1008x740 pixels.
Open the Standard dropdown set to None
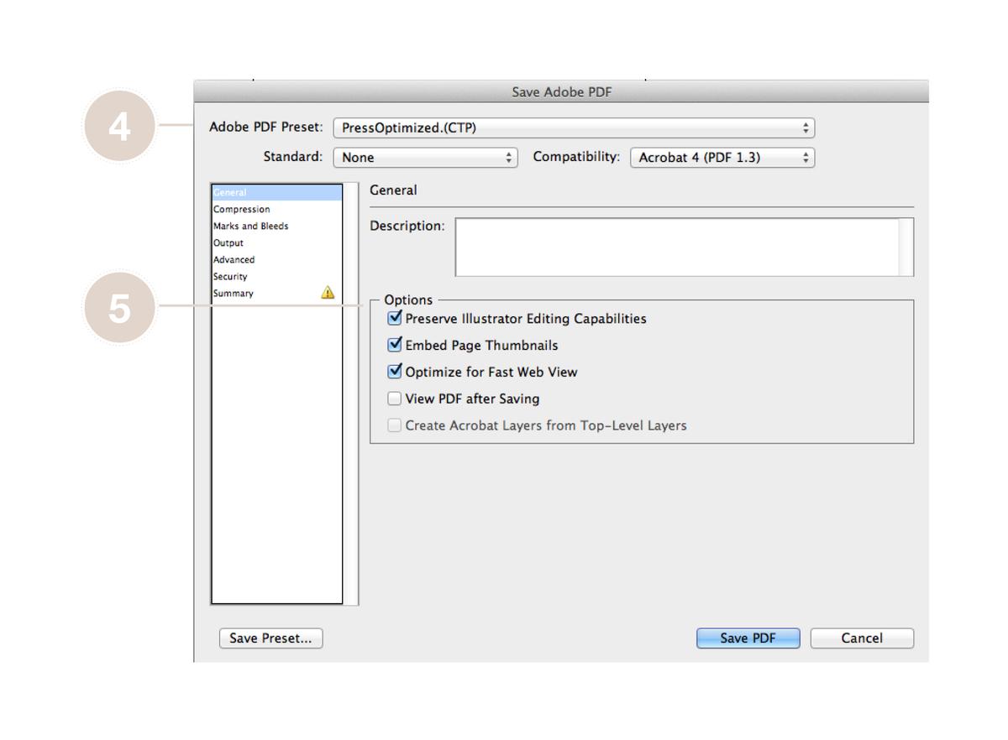pos(426,157)
